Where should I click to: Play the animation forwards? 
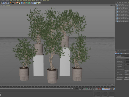point(87,89)
